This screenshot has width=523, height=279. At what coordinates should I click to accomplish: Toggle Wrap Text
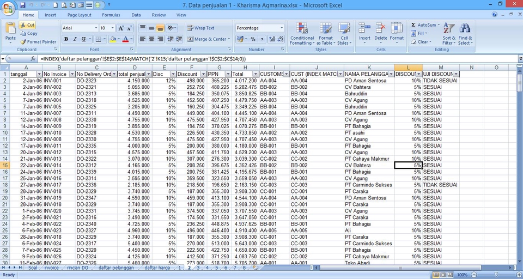[201, 28]
